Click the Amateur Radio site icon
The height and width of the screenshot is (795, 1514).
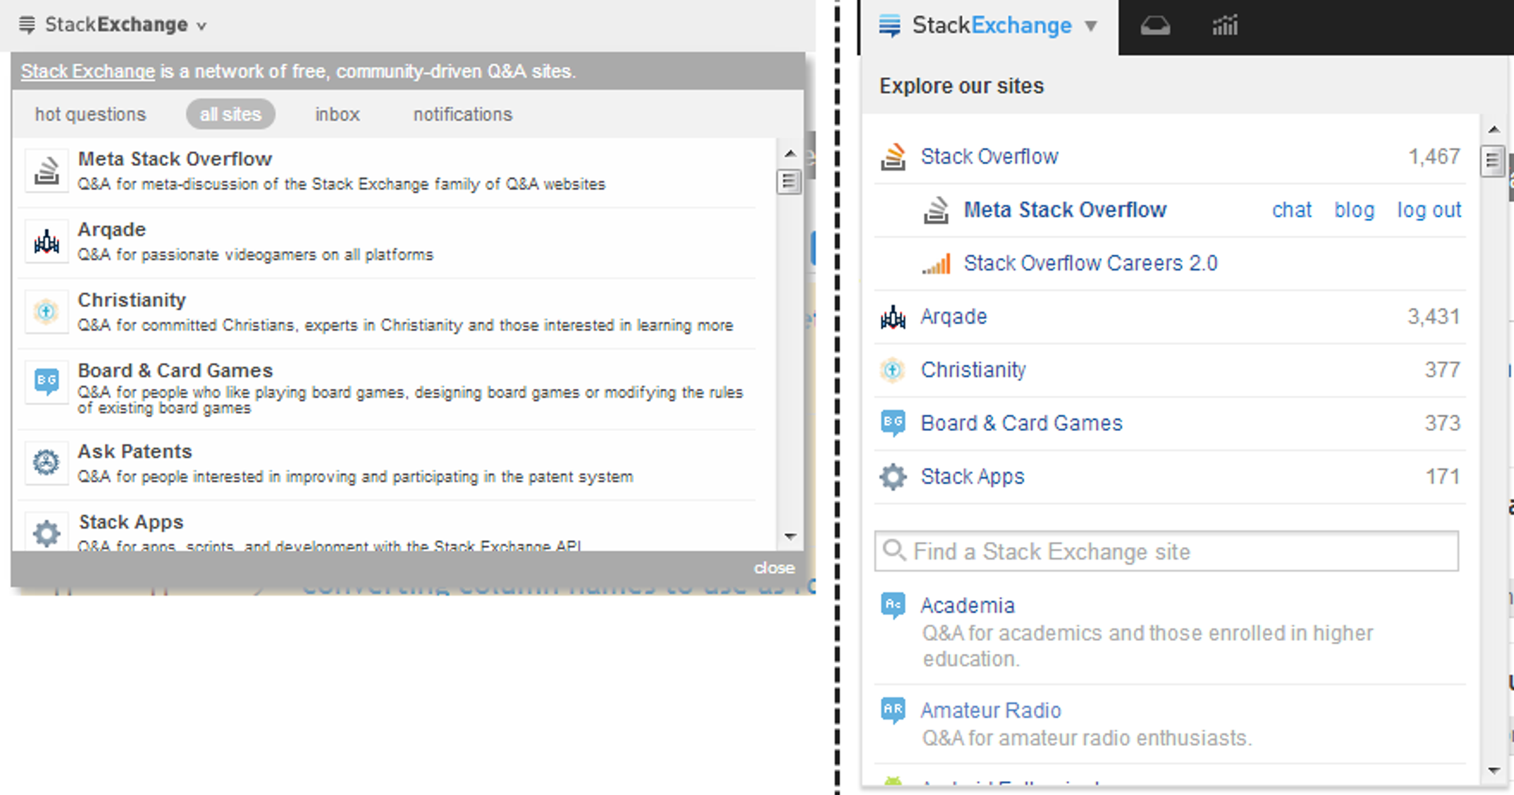893,710
